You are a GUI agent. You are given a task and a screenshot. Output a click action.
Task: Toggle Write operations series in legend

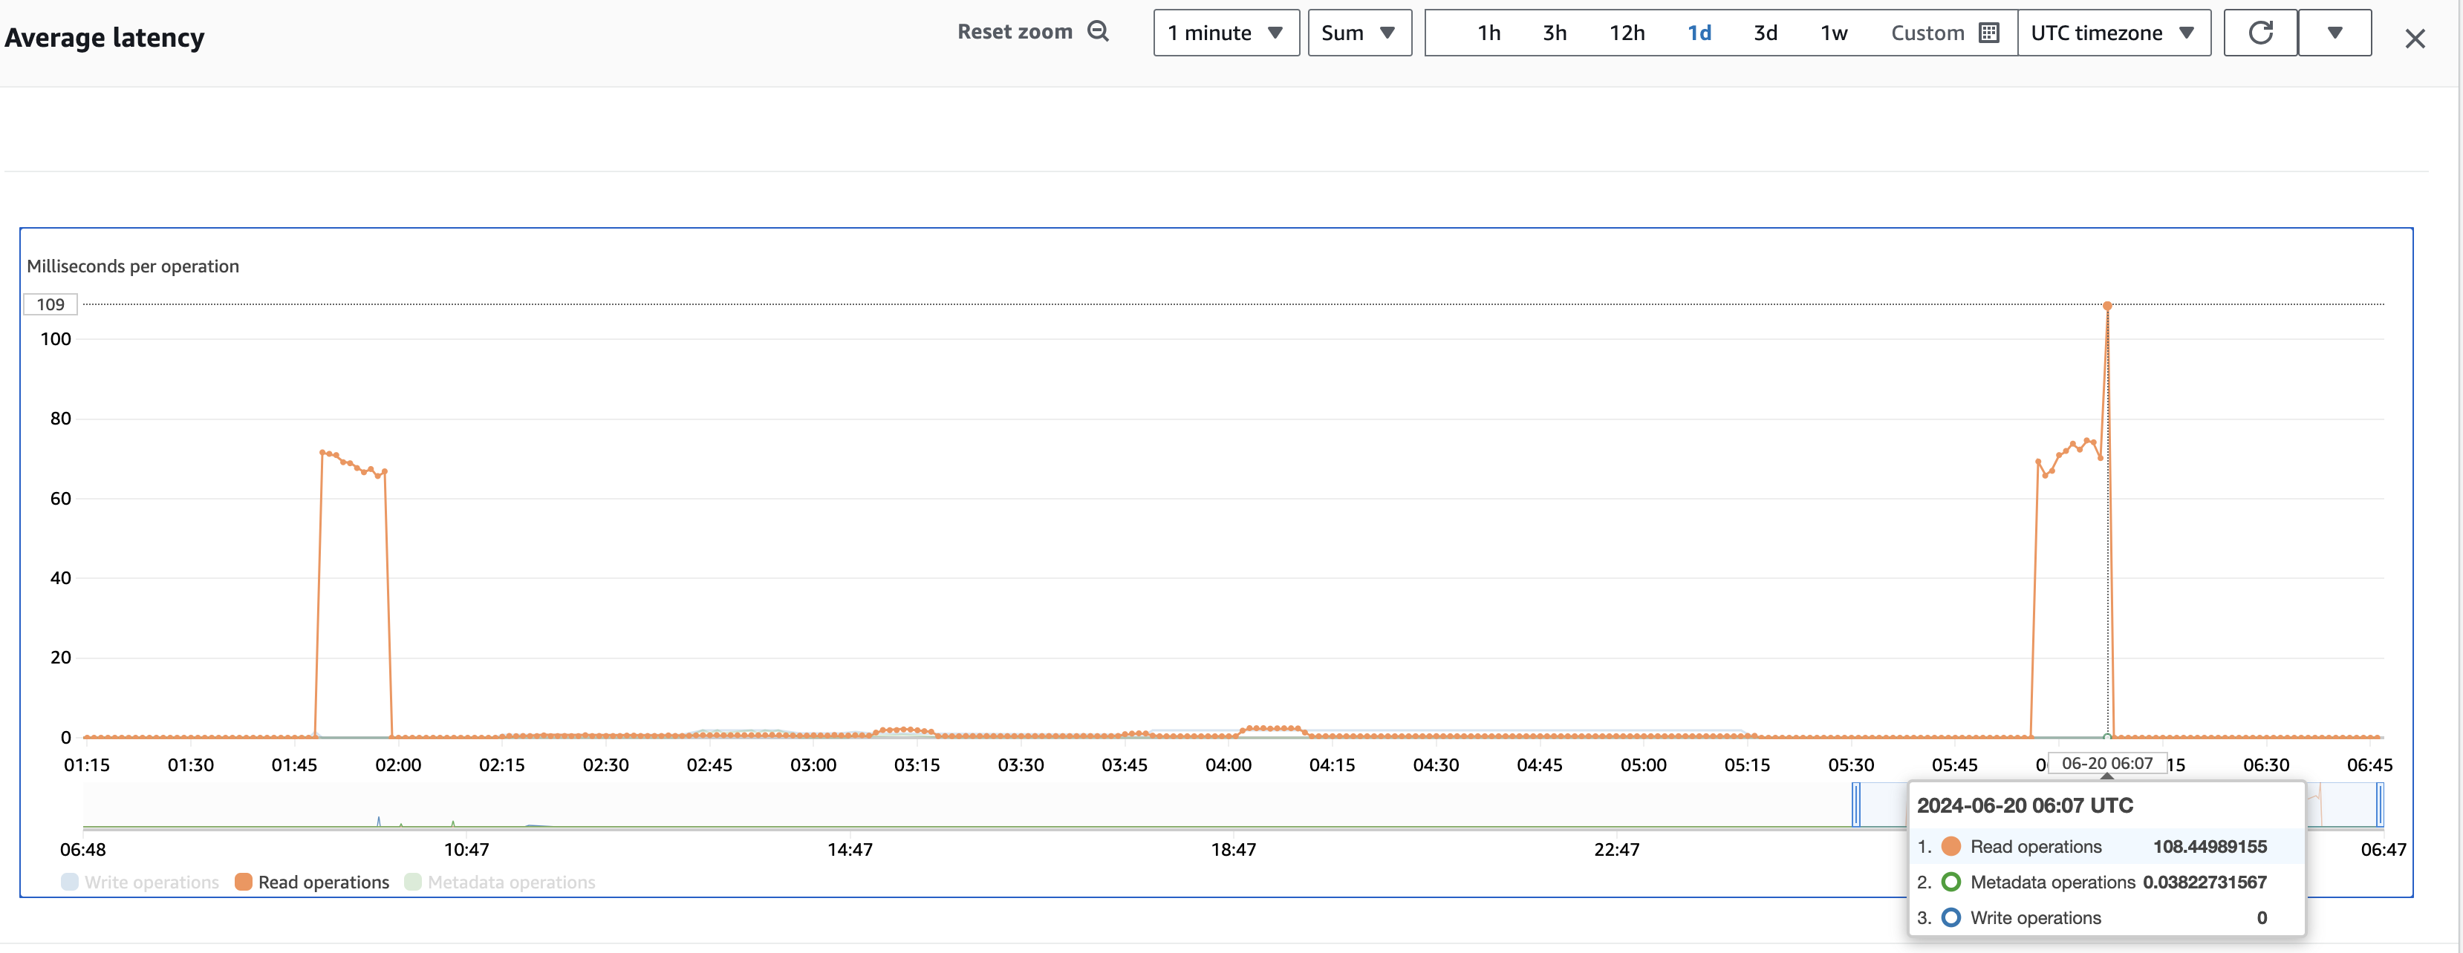(140, 881)
